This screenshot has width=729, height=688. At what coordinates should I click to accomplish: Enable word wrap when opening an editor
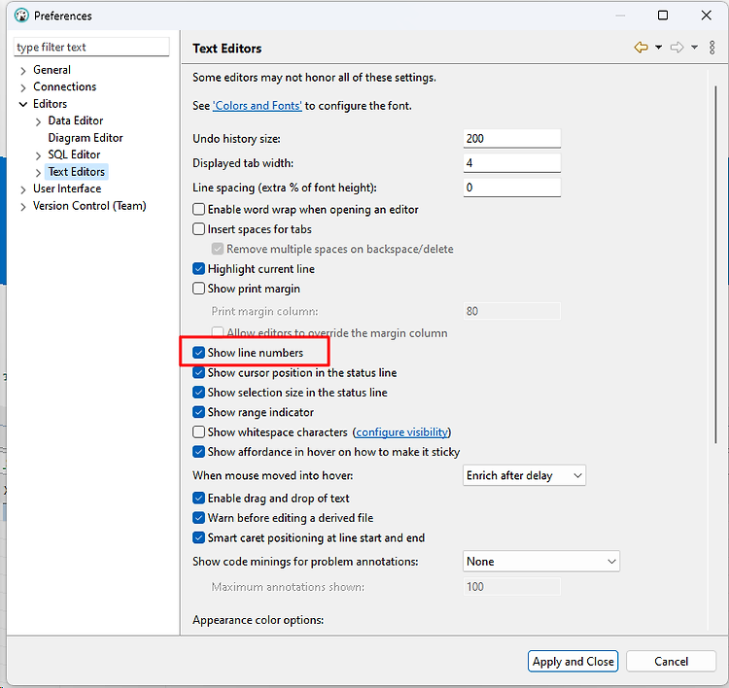click(198, 209)
